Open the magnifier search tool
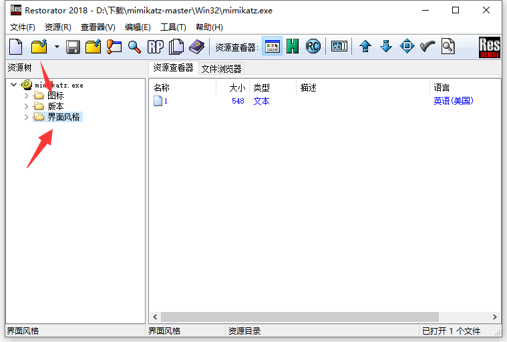 coord(134,47)
